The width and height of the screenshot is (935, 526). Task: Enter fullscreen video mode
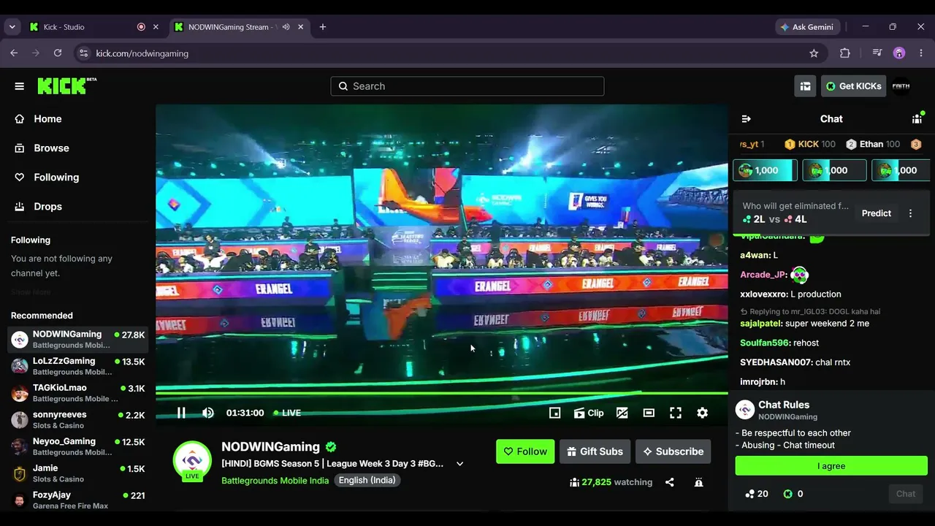point(676,413)
